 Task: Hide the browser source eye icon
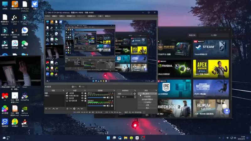(83, 93)
